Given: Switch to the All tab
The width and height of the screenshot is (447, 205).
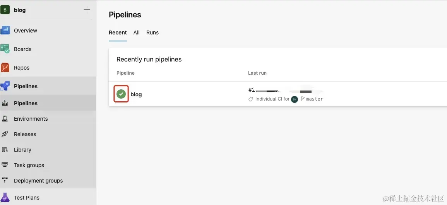Looking at the screenshot, I should [136, 32].
